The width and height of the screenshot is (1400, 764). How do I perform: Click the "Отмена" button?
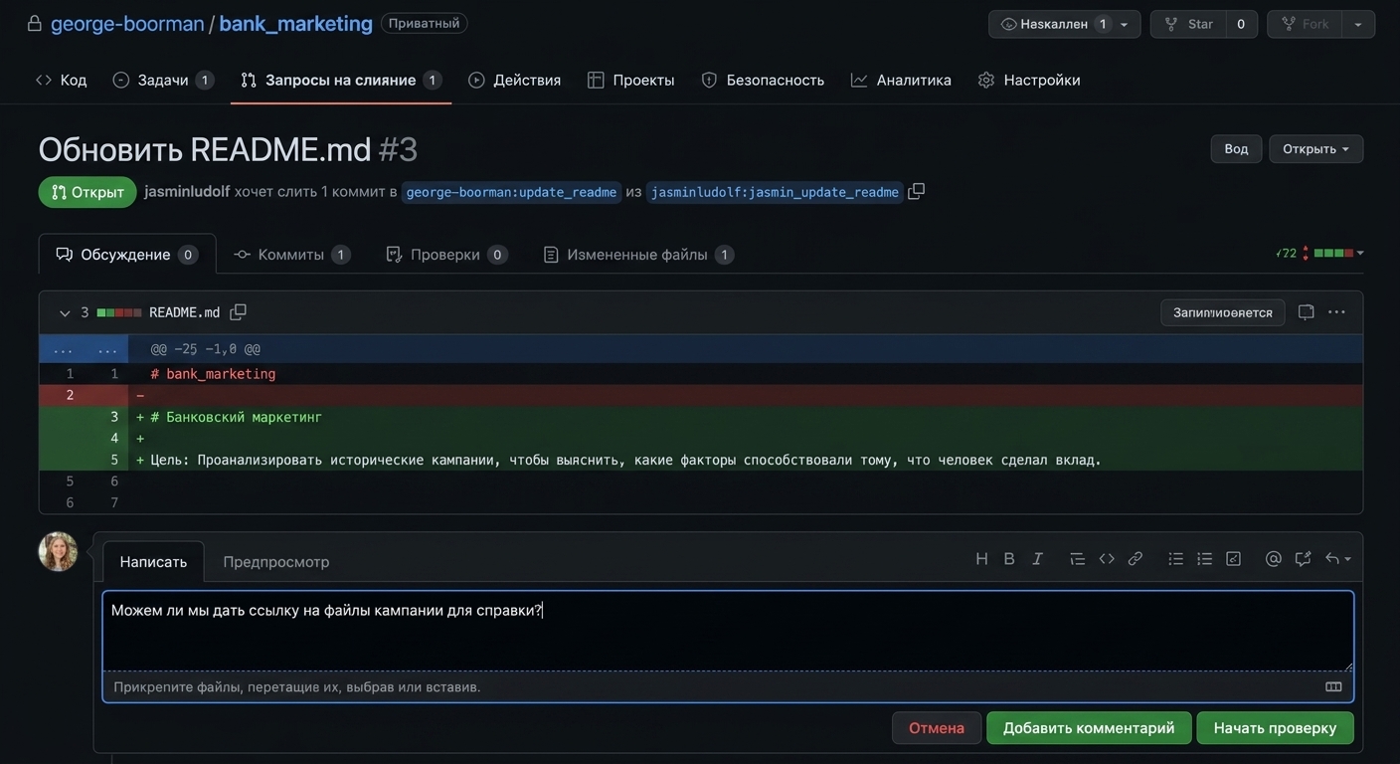pos(937,728)
